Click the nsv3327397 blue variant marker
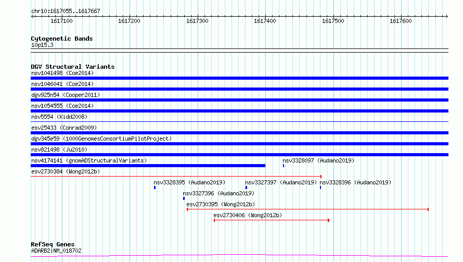The height and width of the screenshot is (262, 463). (x=246, y=188)
